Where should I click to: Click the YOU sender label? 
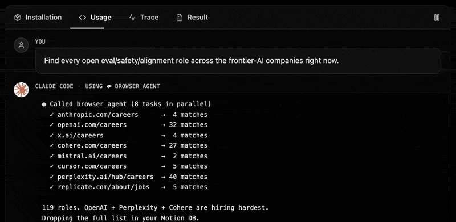coord(40,41)
